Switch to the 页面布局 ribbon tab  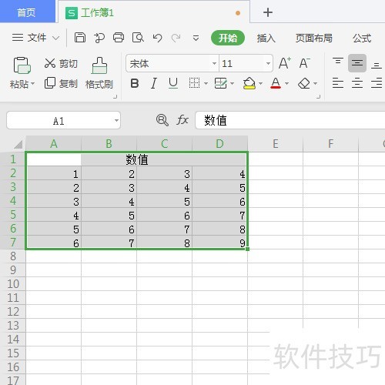(313, 38)
